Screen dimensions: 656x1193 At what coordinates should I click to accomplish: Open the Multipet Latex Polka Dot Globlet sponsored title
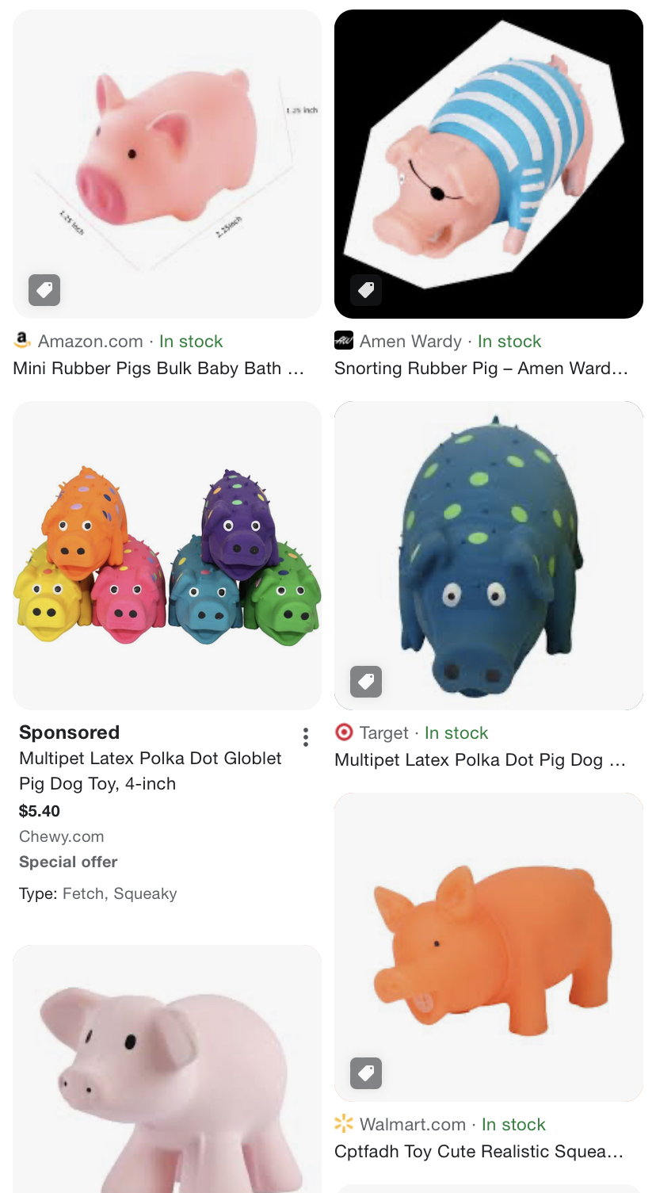[151, 770]
